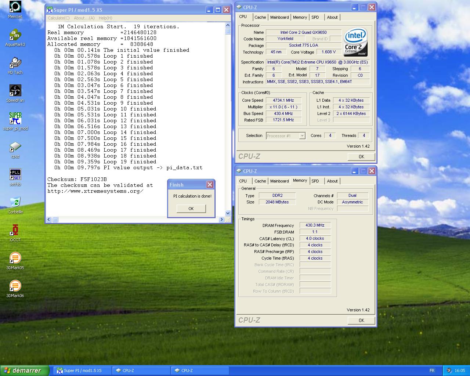Click the PI value output -> pi_data.txt line

(129, 167)
